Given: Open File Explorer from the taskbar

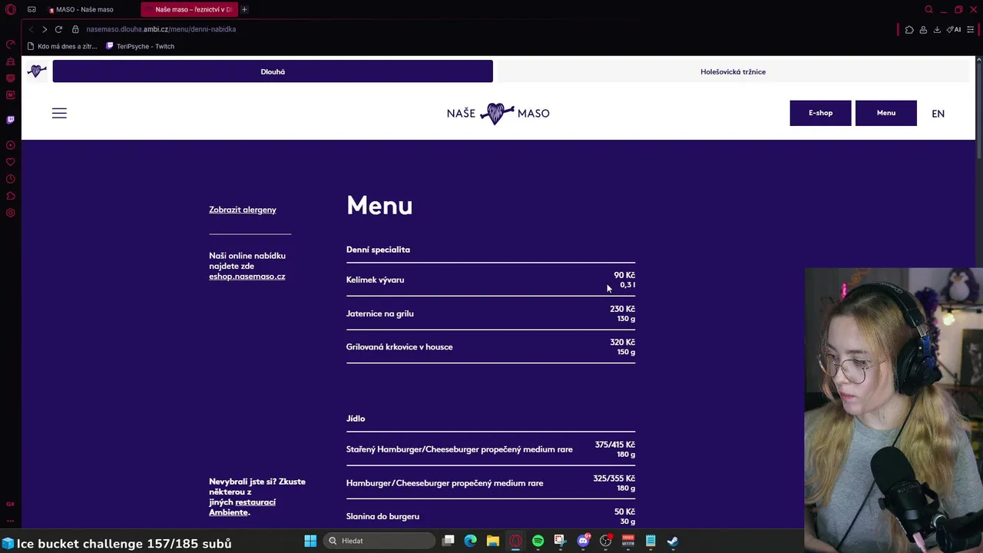Looking at the screenshot, I should [x=493, y=541].
